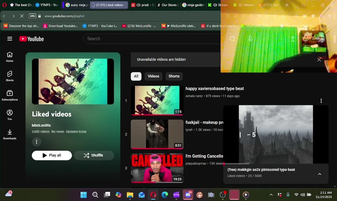Open the Windows Start menu
The image size is (337, 201).
tap(83, 195)
